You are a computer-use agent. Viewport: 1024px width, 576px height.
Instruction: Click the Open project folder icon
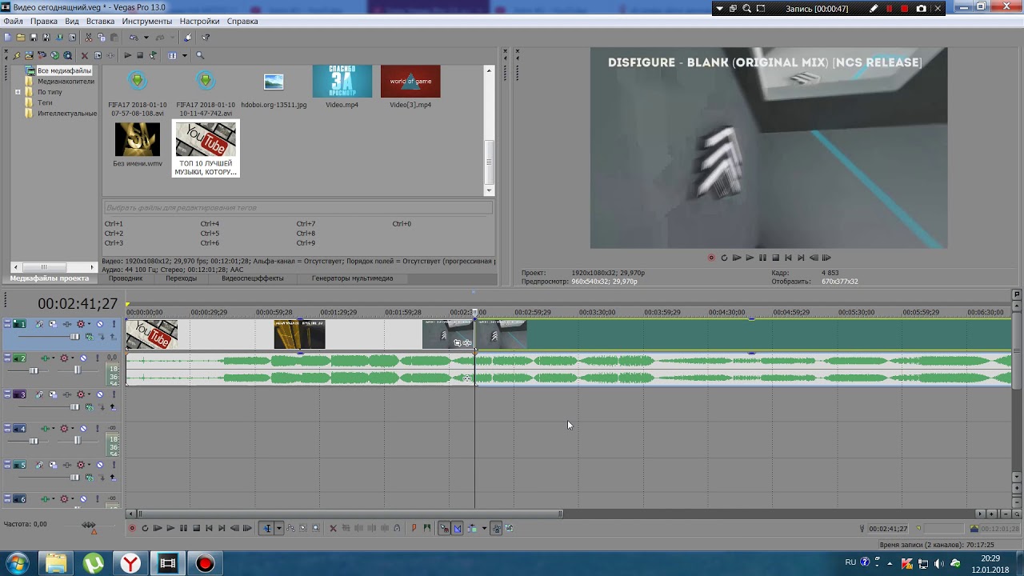21,38
